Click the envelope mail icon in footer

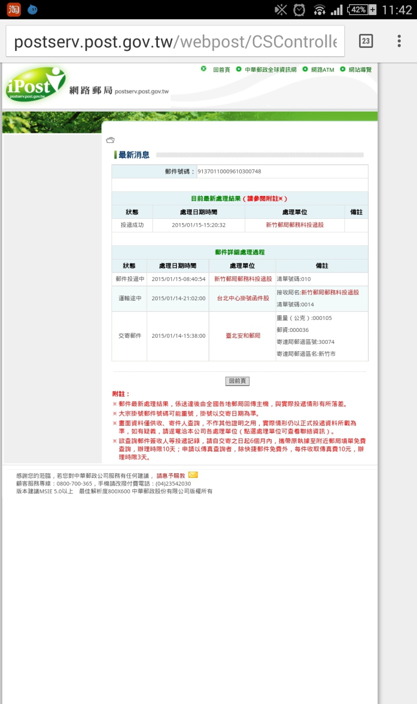[193, 475]
